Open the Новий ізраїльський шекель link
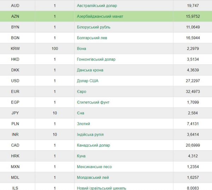The width and height of the screenshot is (212, 190). (101, 188)
